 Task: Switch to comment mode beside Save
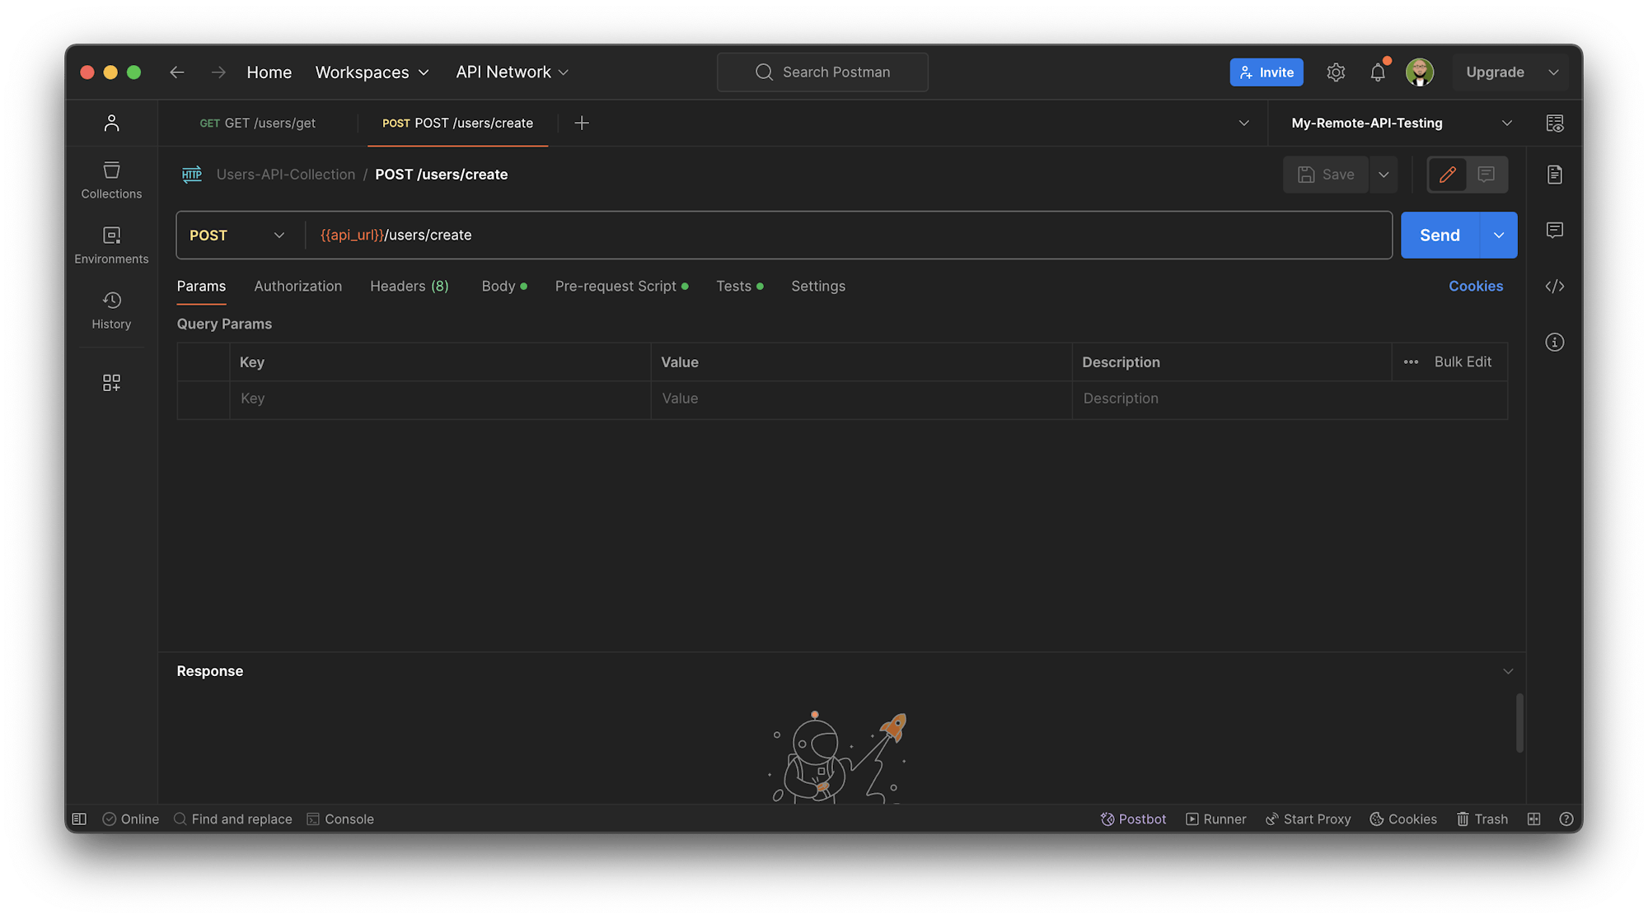[x=1486, y=175]
